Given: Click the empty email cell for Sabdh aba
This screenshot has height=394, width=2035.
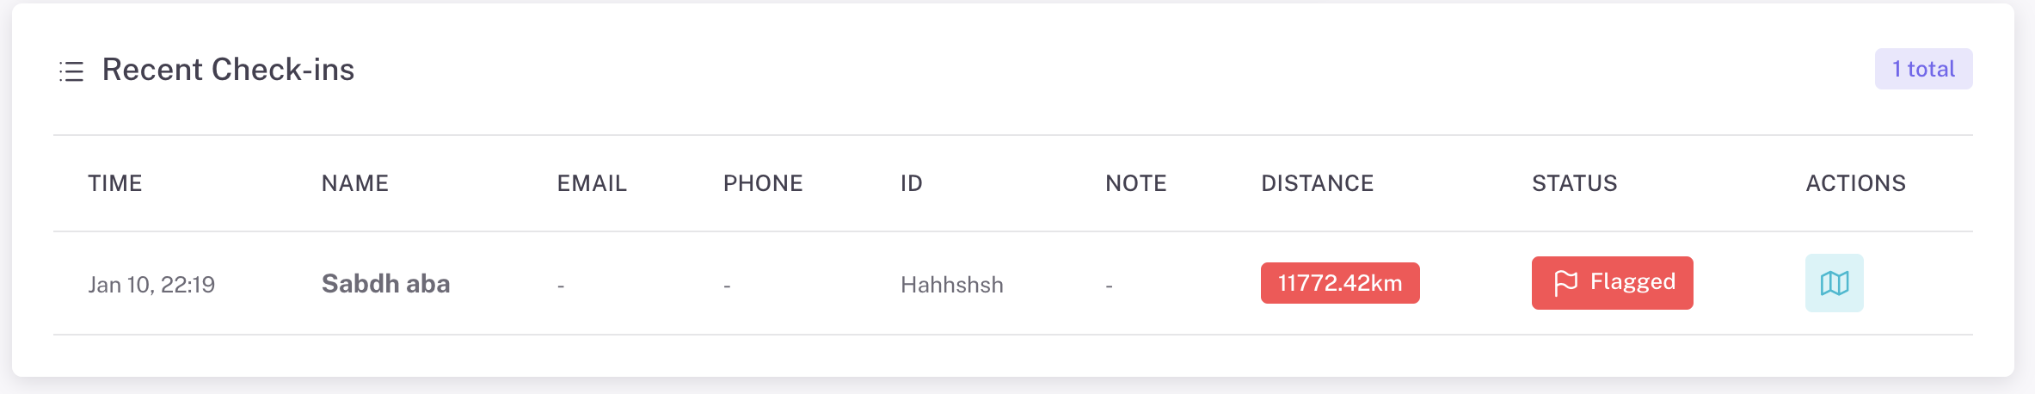Looking at the screenshot, I should point(561,286).
